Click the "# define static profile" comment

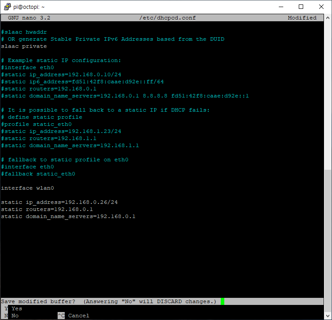point(42,117)
